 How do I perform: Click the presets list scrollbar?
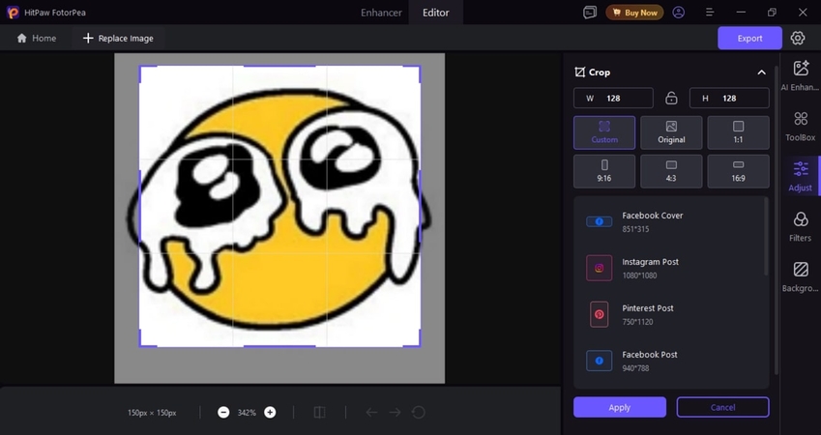[x=767, y=237]
